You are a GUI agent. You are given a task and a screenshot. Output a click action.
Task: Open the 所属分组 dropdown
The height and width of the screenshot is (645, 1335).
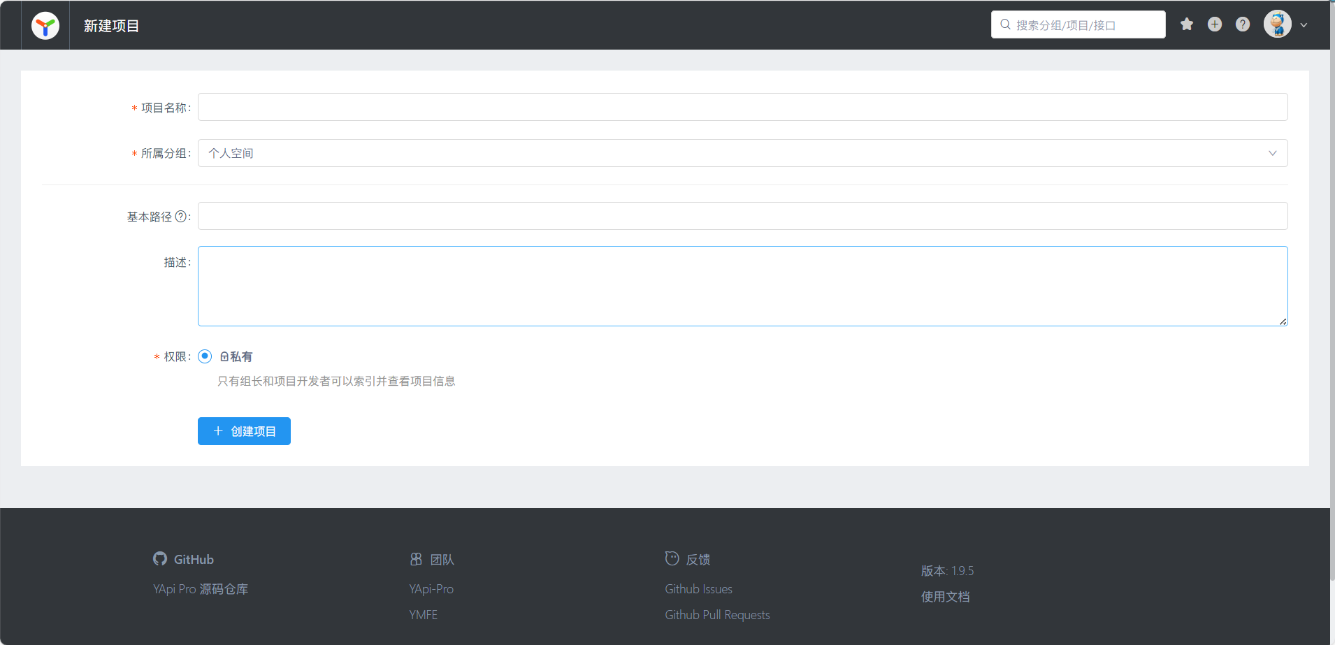pyautogui.click(x=742, y=153)
